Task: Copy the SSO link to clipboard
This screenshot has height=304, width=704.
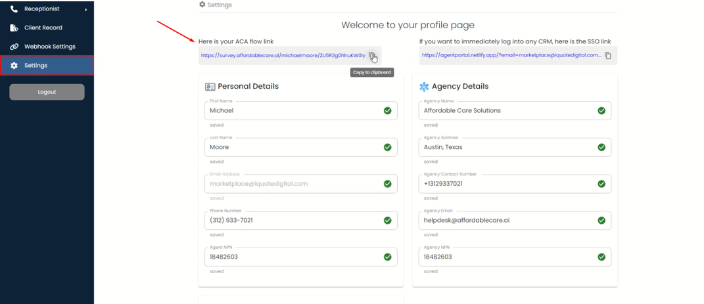Action: (608, 56)
